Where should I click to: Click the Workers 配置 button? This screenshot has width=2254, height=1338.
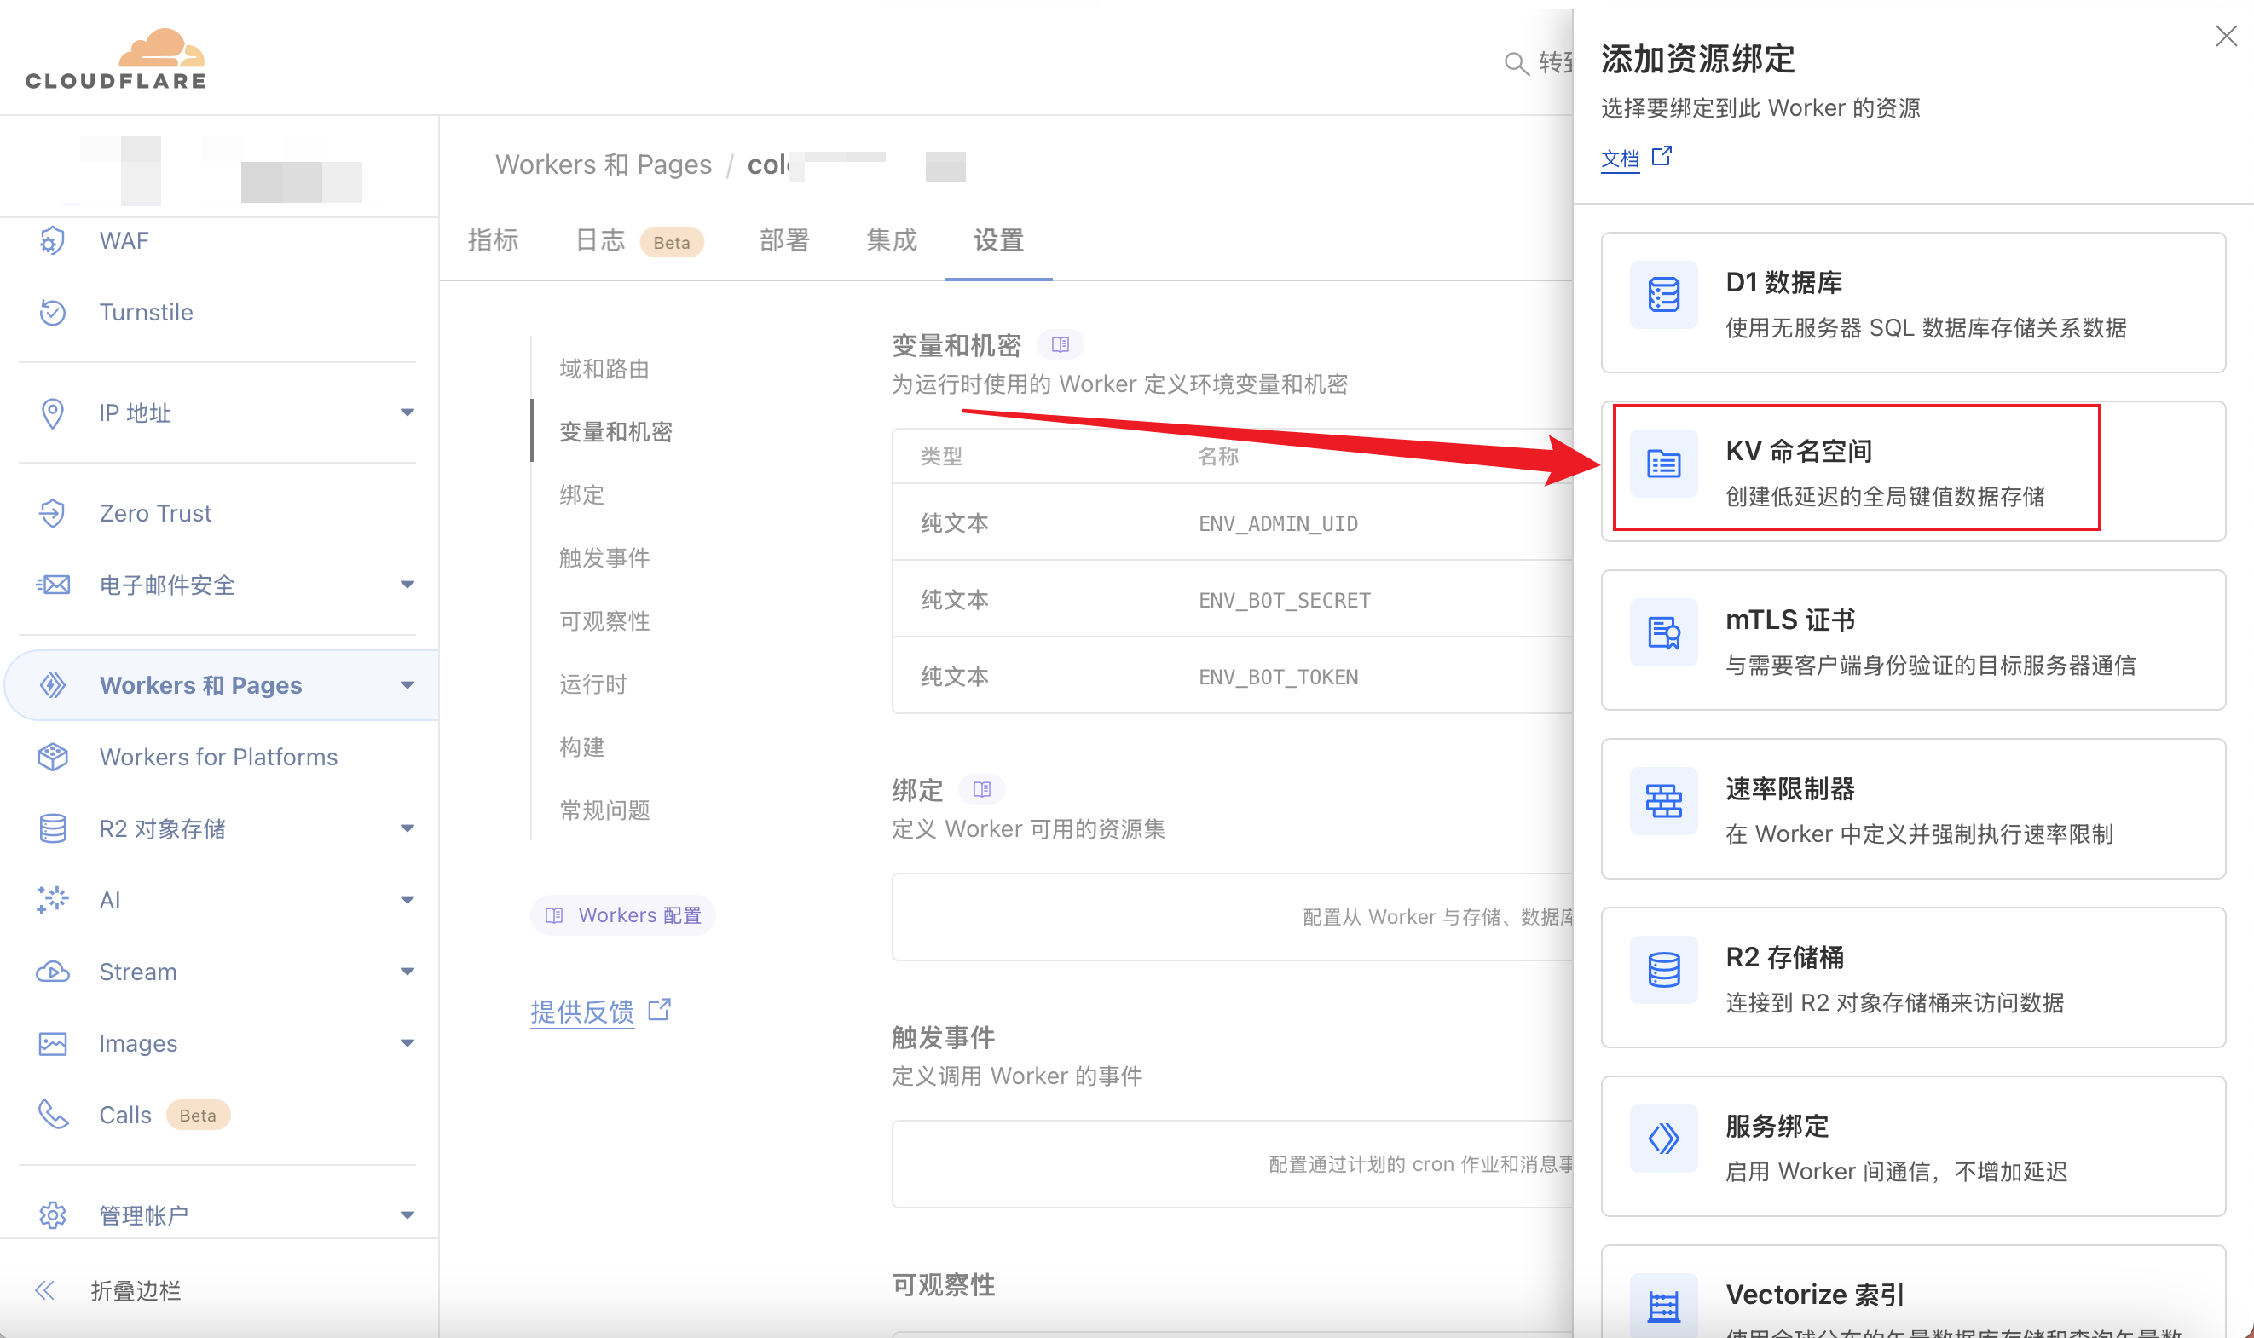point(623,915)
